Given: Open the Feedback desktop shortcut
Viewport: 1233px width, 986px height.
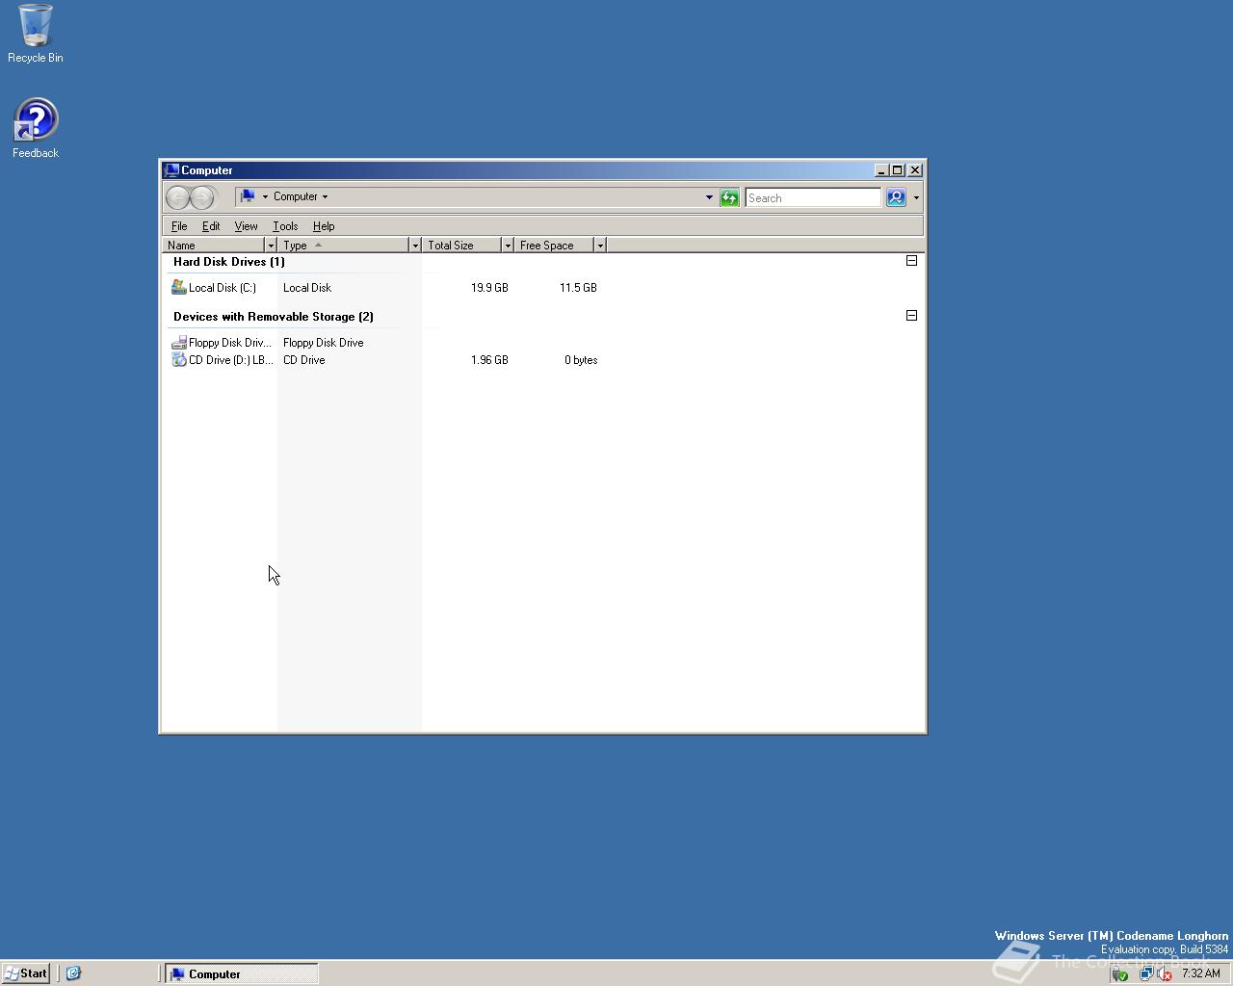Looking at the screenshot, I should [x=36, y=128].
